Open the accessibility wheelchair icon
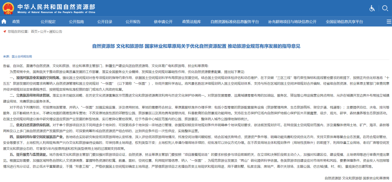392x182 pixels. pyautogui.click(x=372, y=8)
